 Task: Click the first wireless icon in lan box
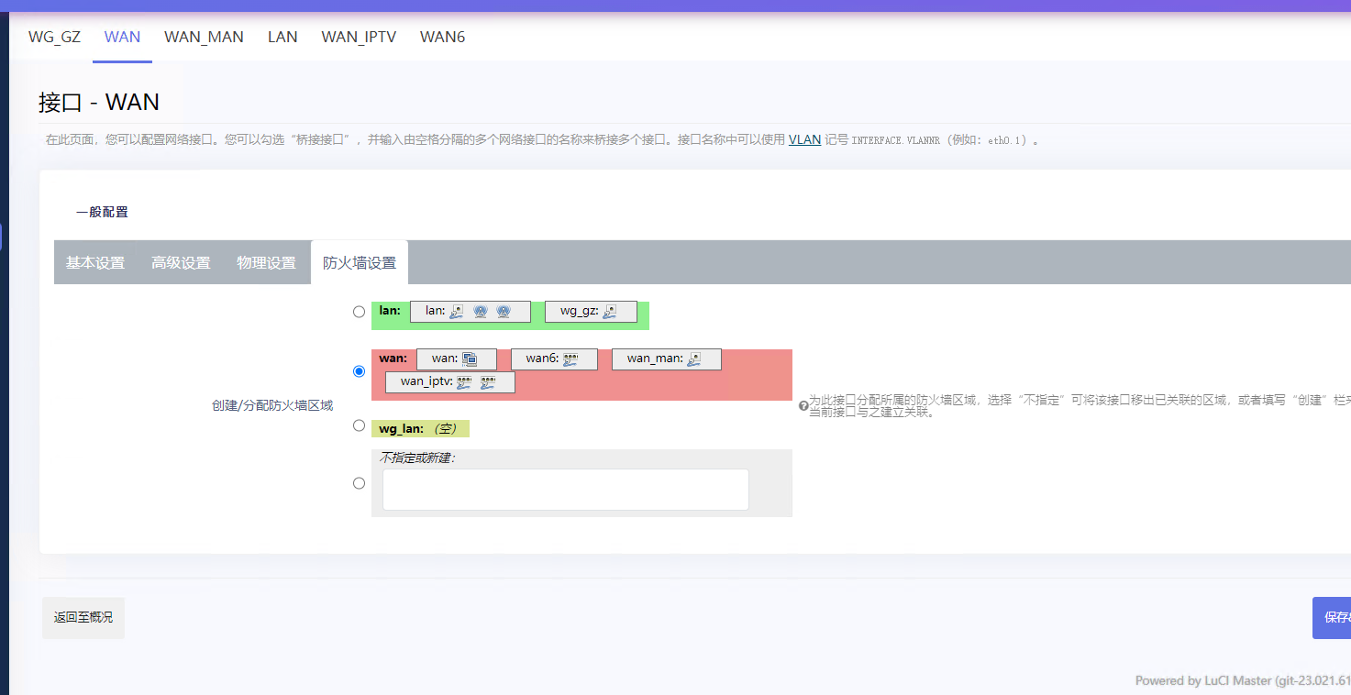click(480, 312)
